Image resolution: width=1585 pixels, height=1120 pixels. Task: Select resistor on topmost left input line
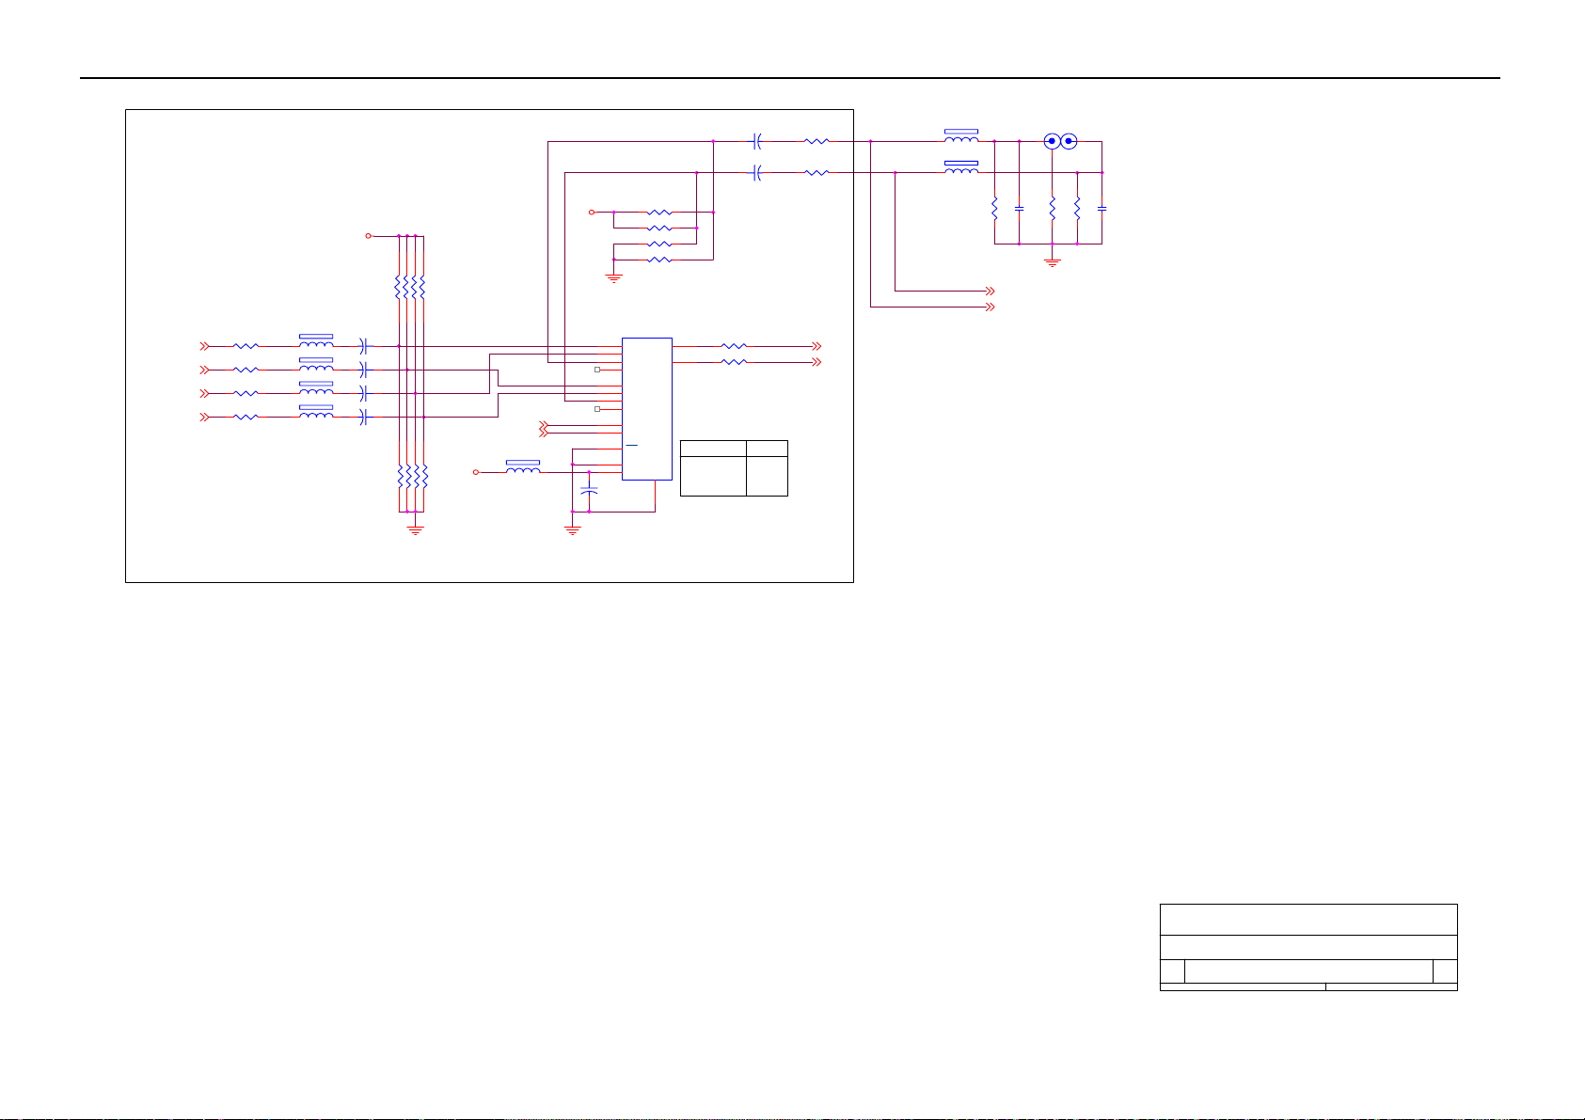click(x=246, y=346)
